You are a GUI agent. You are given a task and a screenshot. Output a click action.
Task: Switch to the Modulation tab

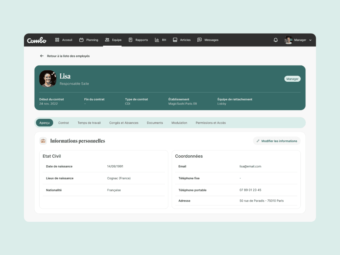(x=179, y=123)
